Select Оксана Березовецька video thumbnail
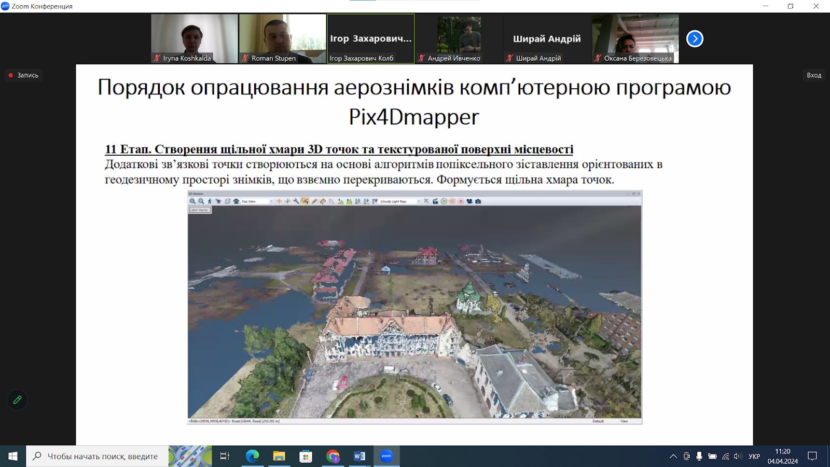The width and height of the screenshot is (830, 467). pos(635,39)
